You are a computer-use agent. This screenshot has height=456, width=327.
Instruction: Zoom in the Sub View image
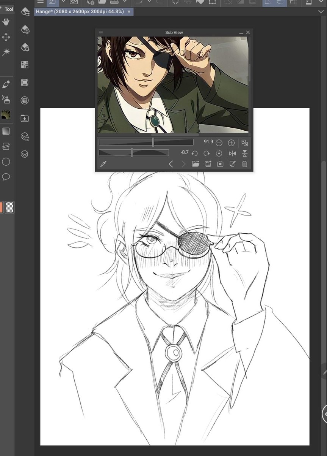(231, 143)
